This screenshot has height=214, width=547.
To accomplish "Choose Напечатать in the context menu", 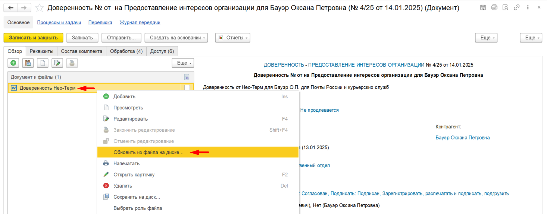I will [198, 163].
